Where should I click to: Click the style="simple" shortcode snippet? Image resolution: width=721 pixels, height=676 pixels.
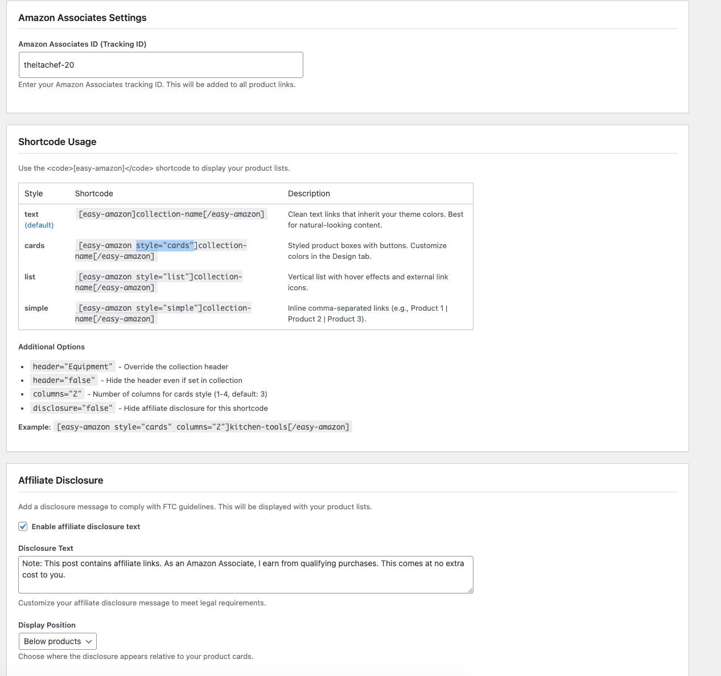[164, 308]
